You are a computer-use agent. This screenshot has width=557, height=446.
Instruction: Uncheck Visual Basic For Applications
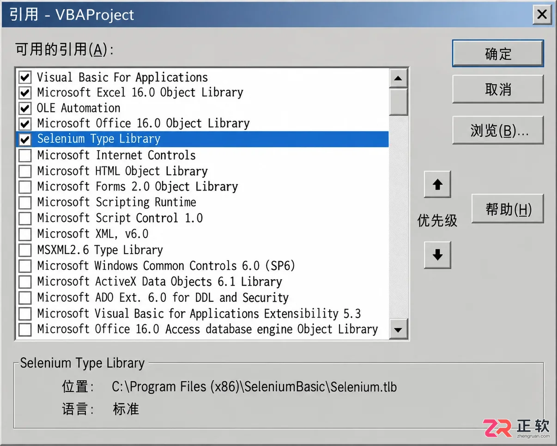pos(25,77)
